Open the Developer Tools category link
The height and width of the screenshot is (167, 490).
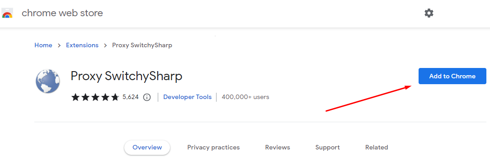[x=188, y=97]
